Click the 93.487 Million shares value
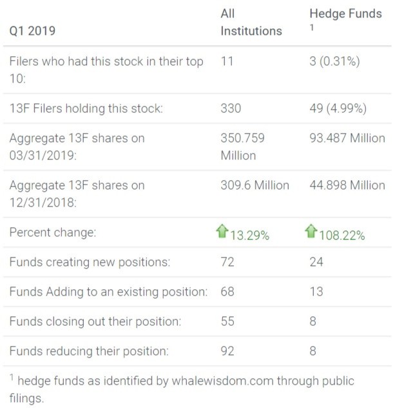393x415 pixels. pyautogui.click(x=347, y=138)
